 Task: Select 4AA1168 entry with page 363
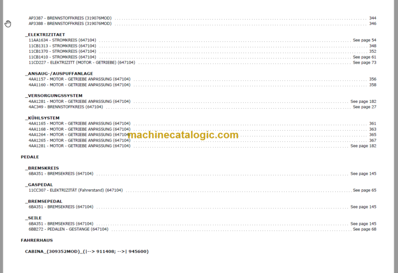(x=202, y=129)
